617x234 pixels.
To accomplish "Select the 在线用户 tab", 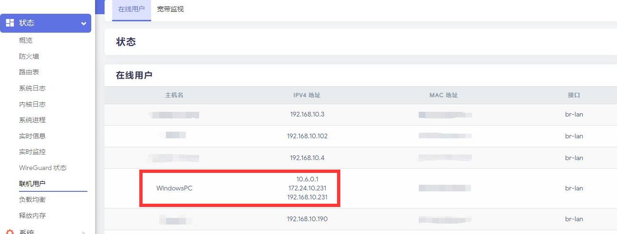I will (131, 9).
